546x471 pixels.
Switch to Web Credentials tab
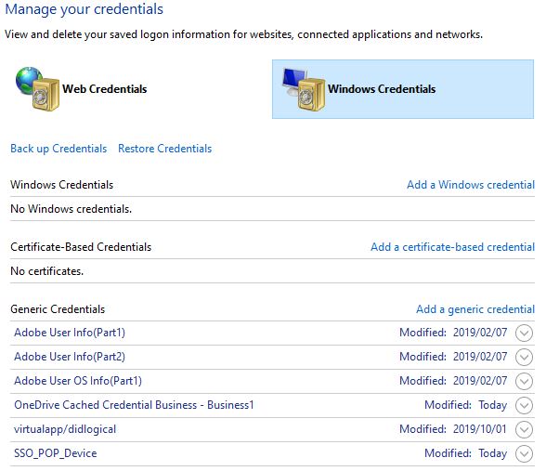[104, 89]
